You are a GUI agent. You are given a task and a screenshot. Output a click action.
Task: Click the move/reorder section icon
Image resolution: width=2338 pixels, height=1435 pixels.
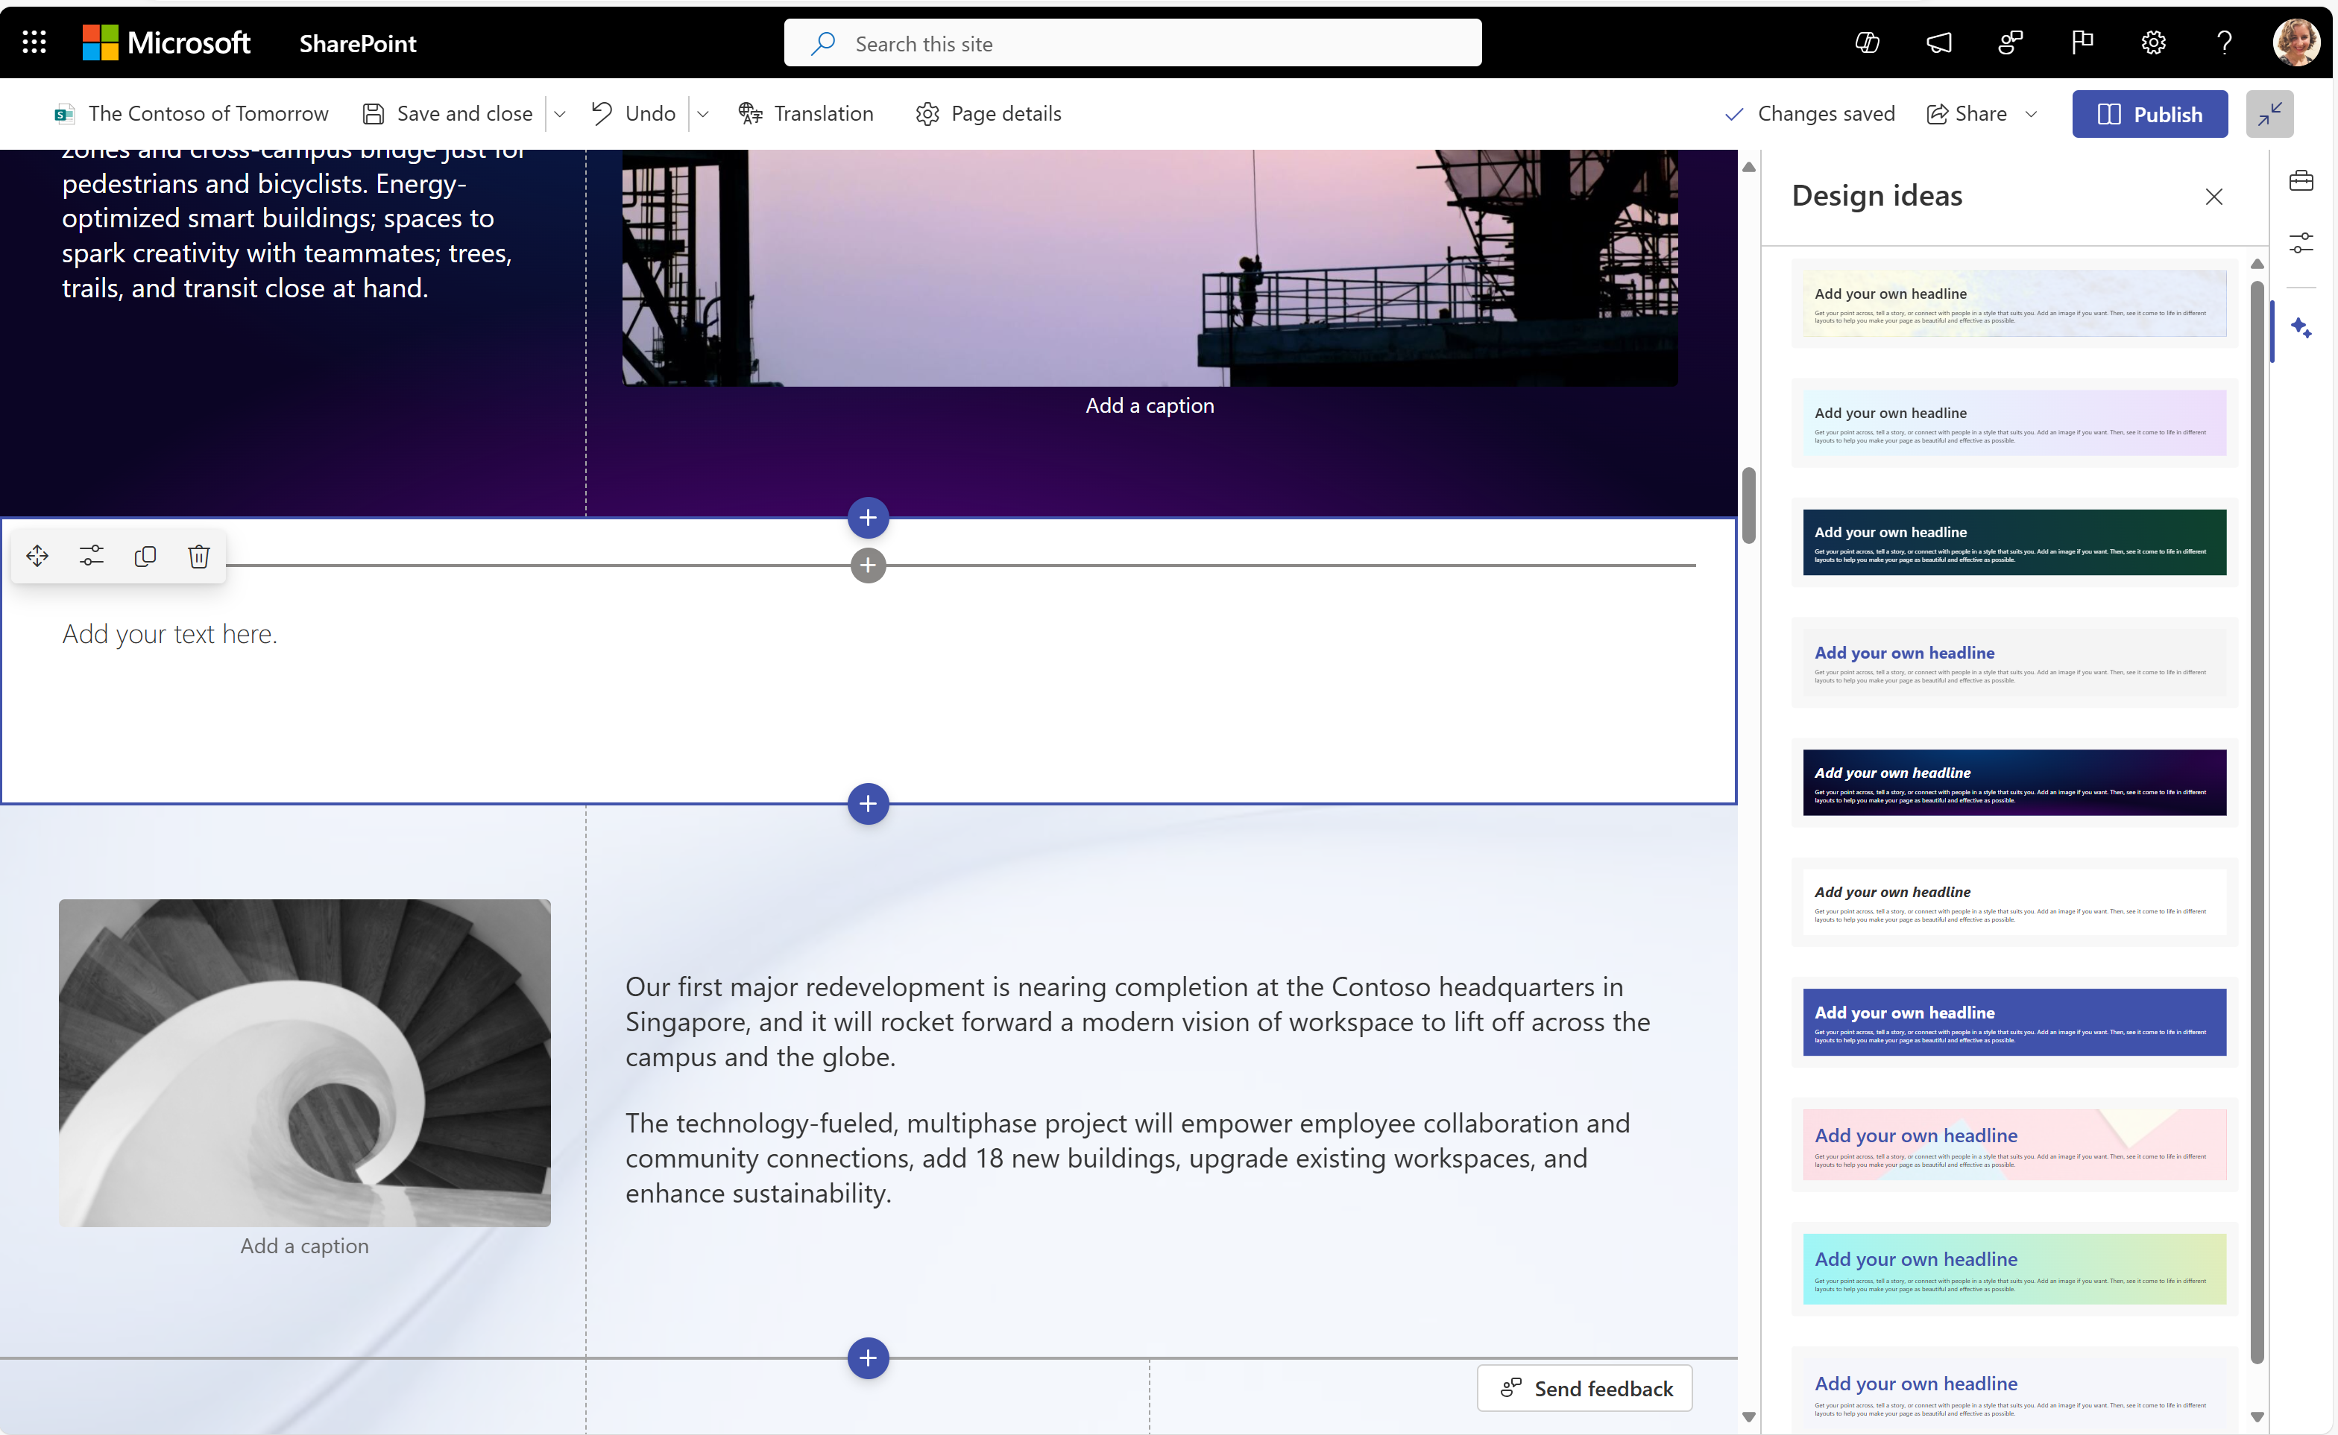pos(35,554)
